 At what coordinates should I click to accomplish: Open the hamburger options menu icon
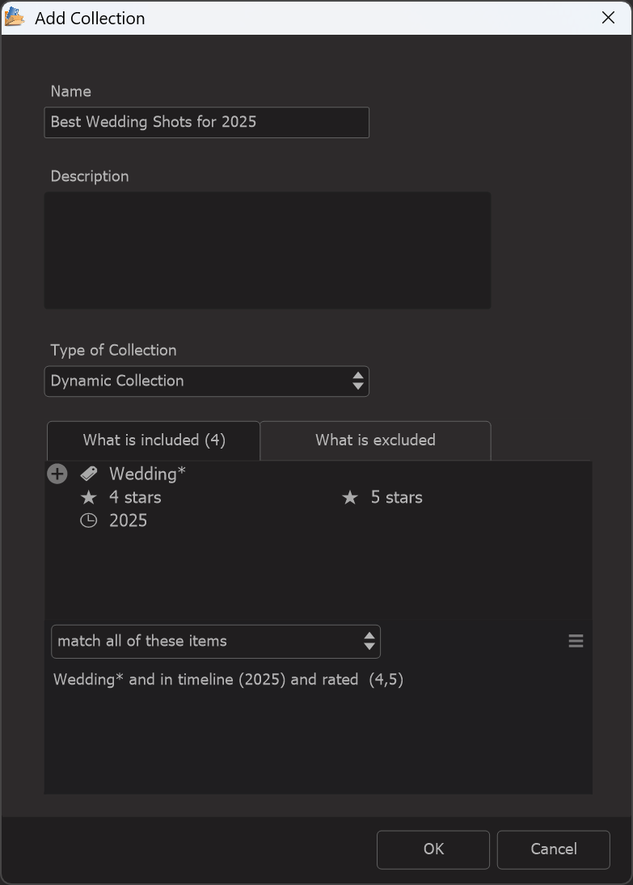[576, 641]
